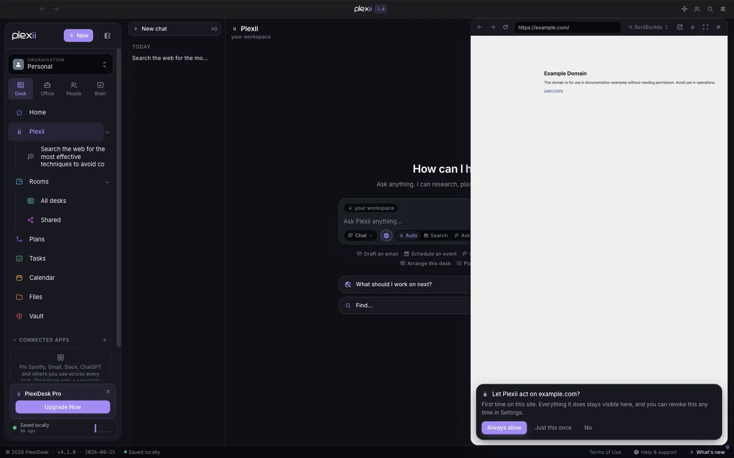Select Plexii in the sidebar

56,132
